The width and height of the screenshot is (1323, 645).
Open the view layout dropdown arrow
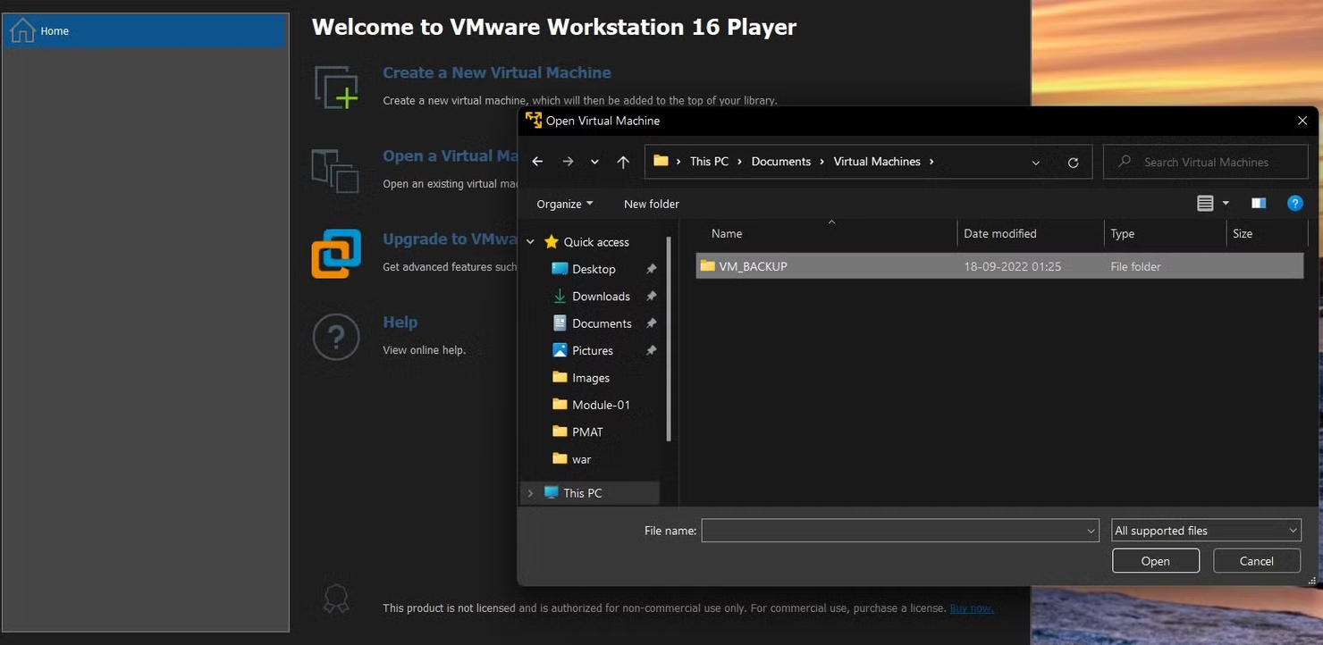pyautogui.click(x=1225, y=203)
